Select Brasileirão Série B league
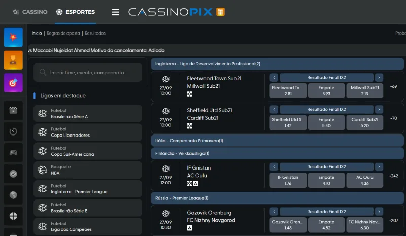 (88, 208)
